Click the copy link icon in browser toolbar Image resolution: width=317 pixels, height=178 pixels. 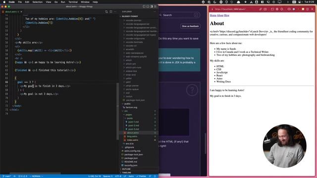[x=261, y=9]
